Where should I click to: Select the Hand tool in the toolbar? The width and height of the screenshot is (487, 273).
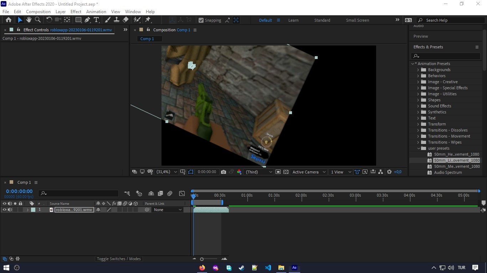(x=29, y=20)
